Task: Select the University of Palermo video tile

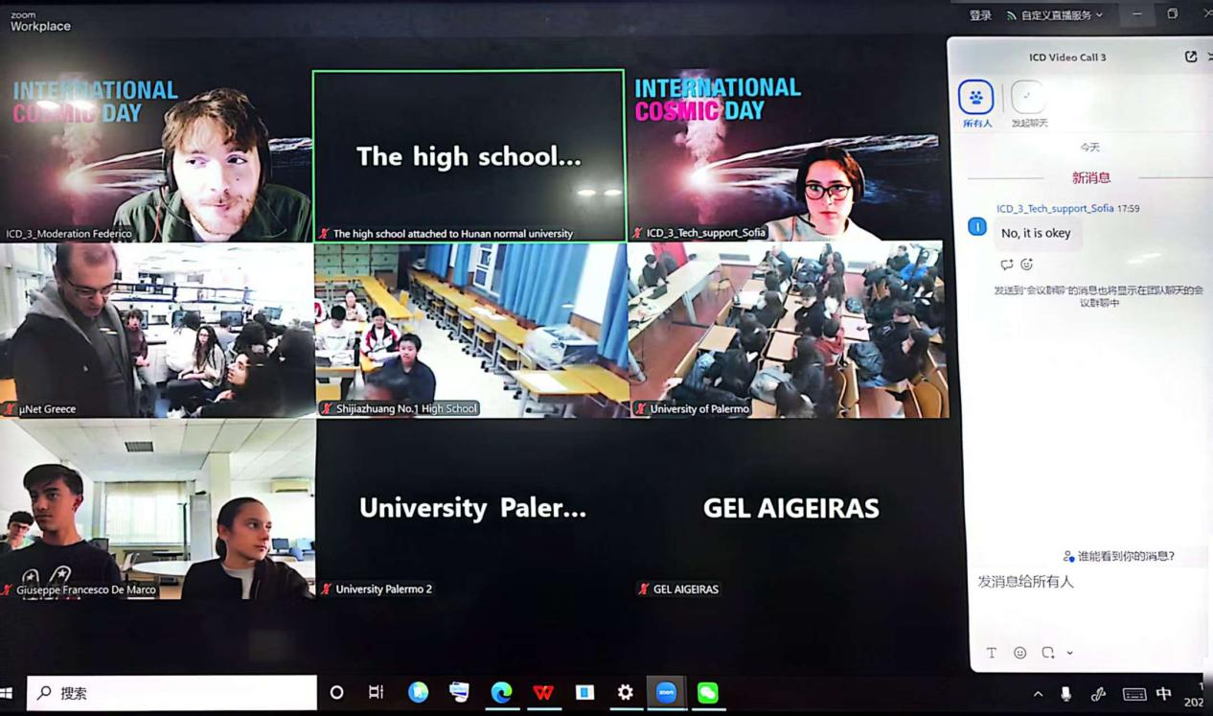Action: (786, 330)
